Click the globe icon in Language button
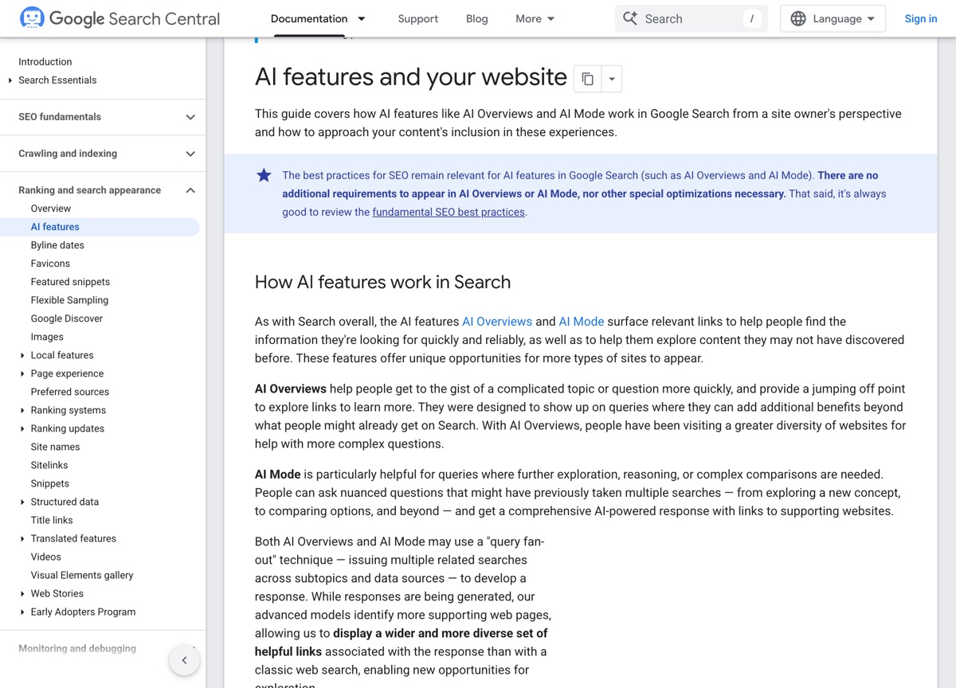Screen dimensions: 956x688 coord(798,18)
